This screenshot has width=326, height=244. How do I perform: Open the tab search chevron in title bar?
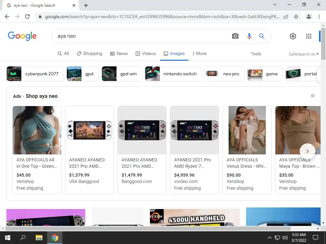click(275, 4)
